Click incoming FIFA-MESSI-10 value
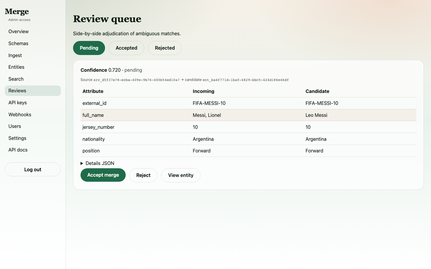This screenshot has width=431, height=269. click(x=209, y=103)
